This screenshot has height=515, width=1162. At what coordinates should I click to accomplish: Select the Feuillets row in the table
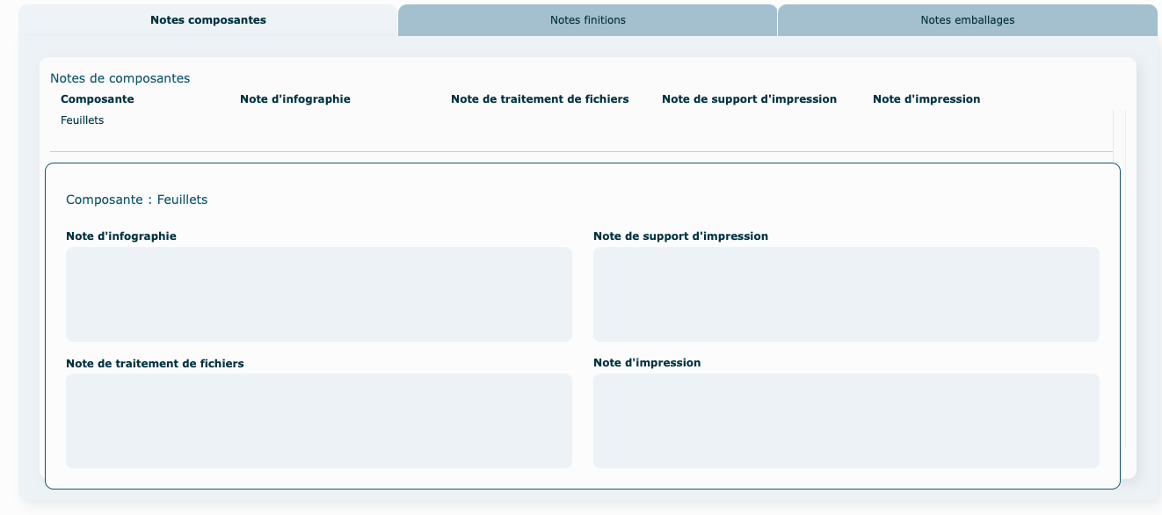pyautogui.click(x=83, y=120)
